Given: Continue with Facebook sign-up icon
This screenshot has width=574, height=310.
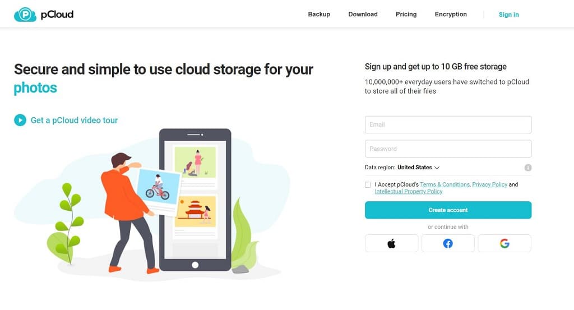Looking at the screenshot, I should [448, 243].
